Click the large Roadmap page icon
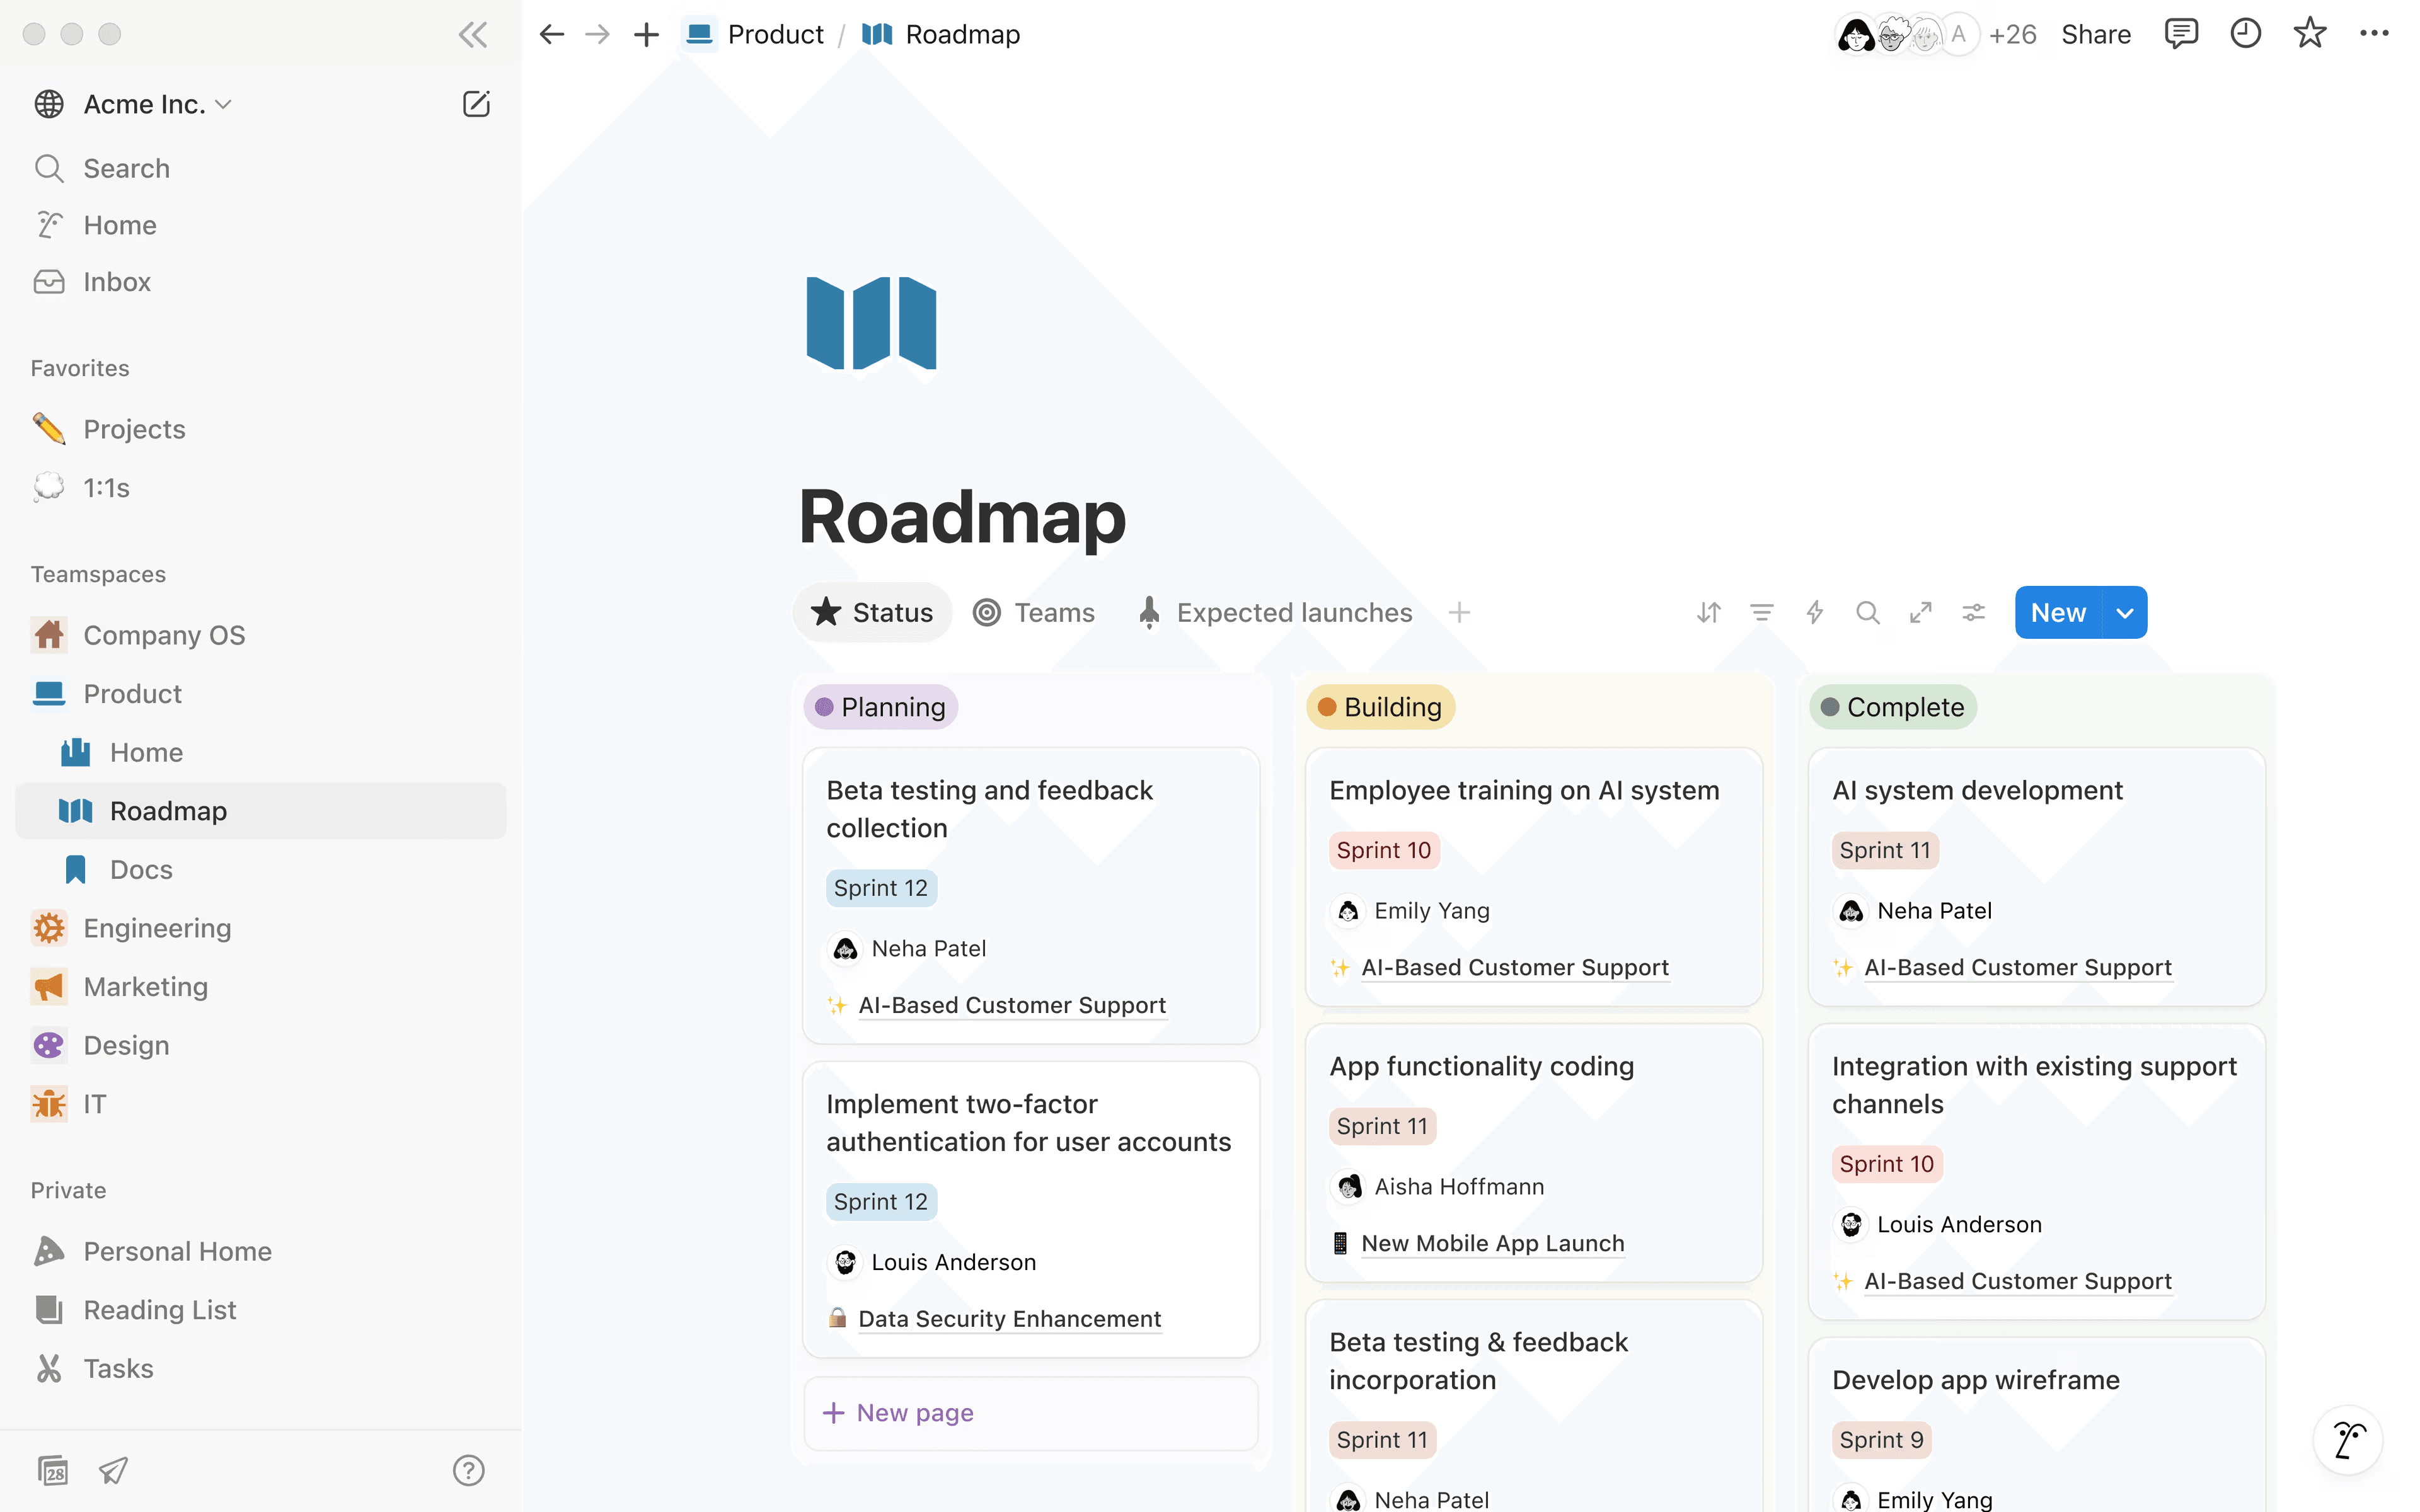 click(x=871, y=324)
